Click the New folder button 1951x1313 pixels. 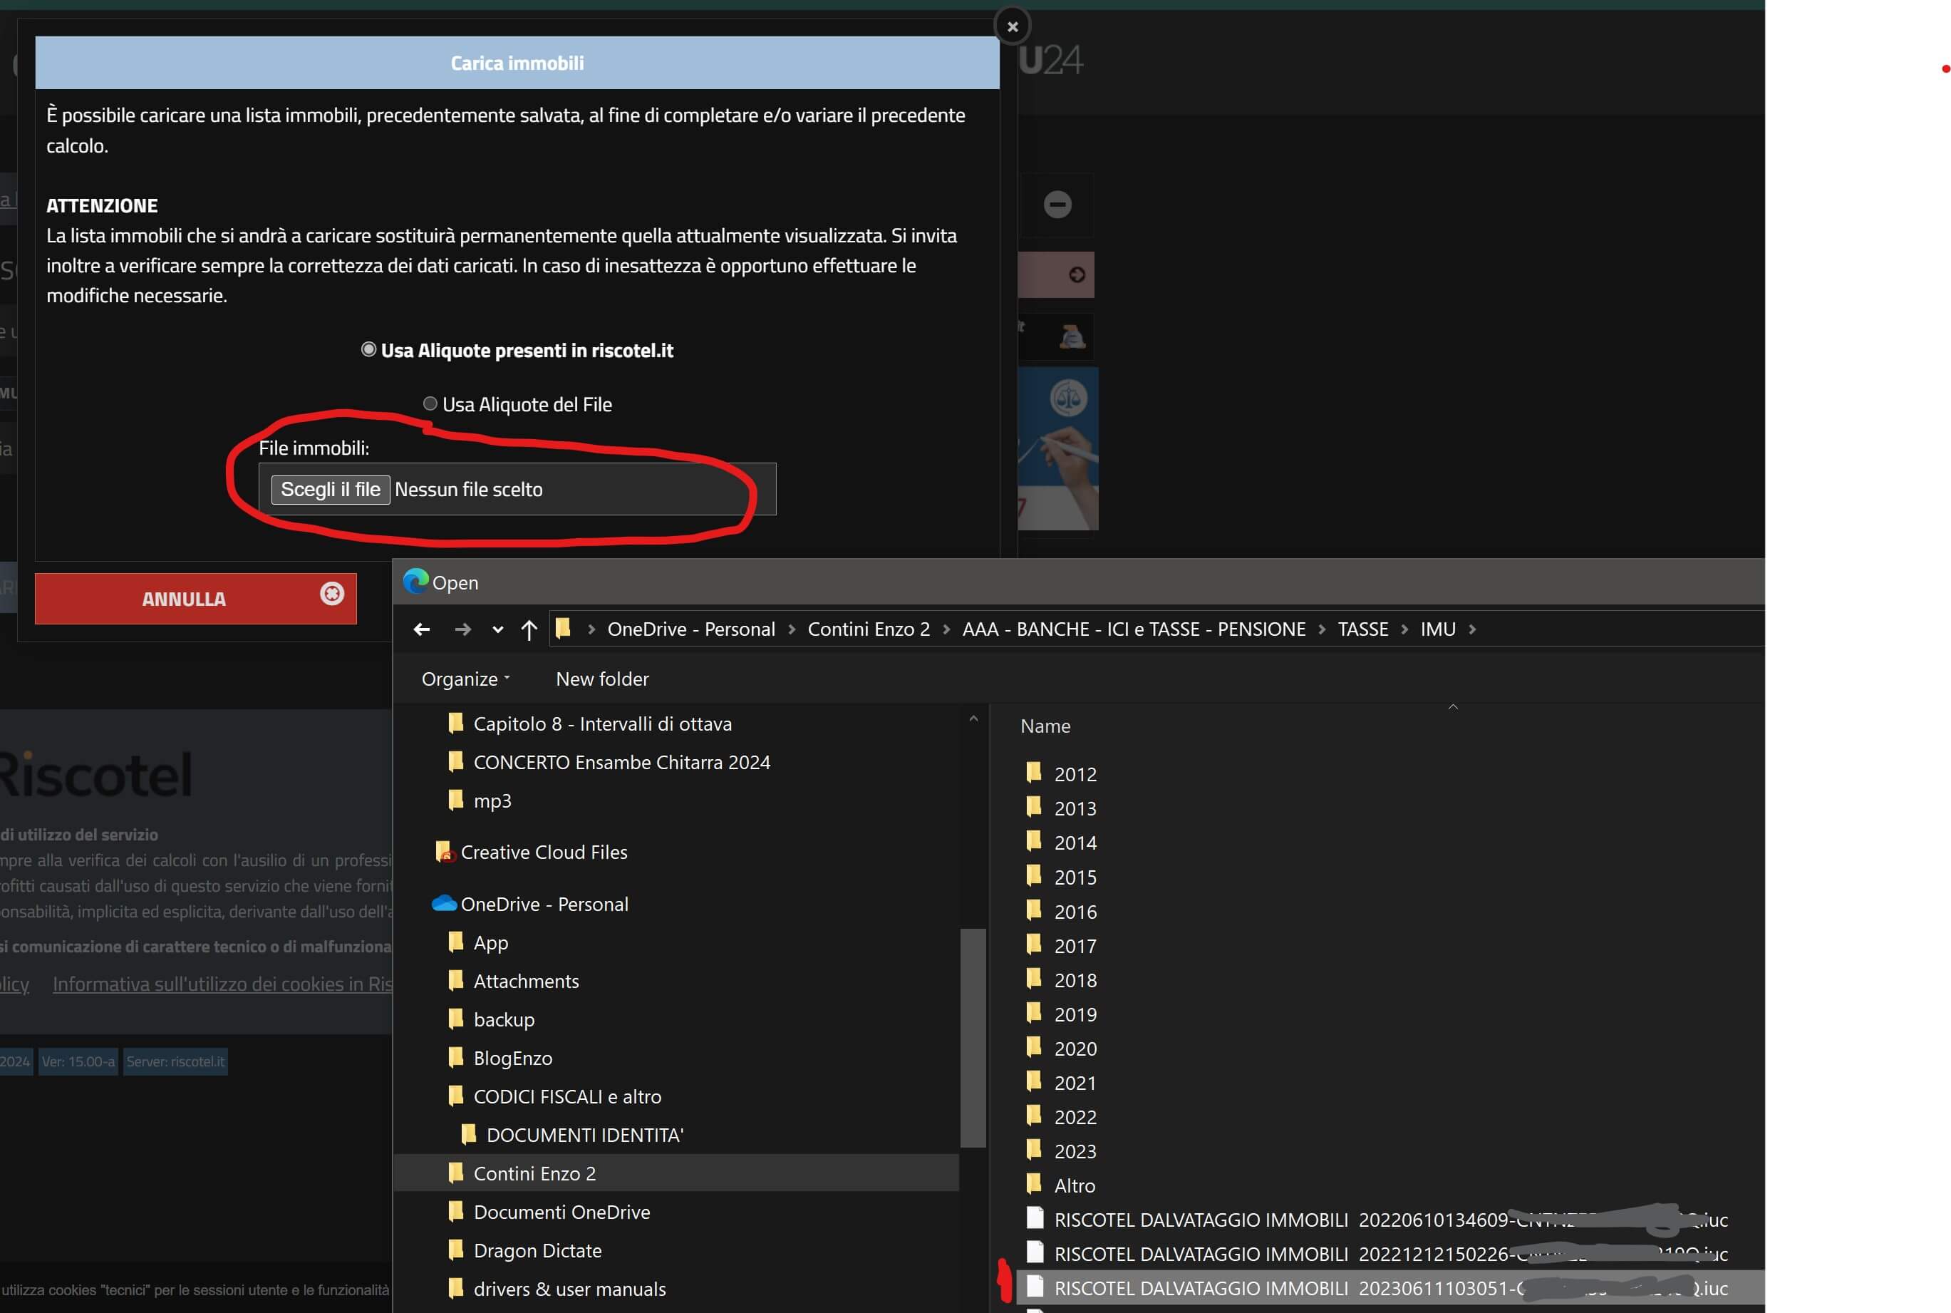pos(602,679)
